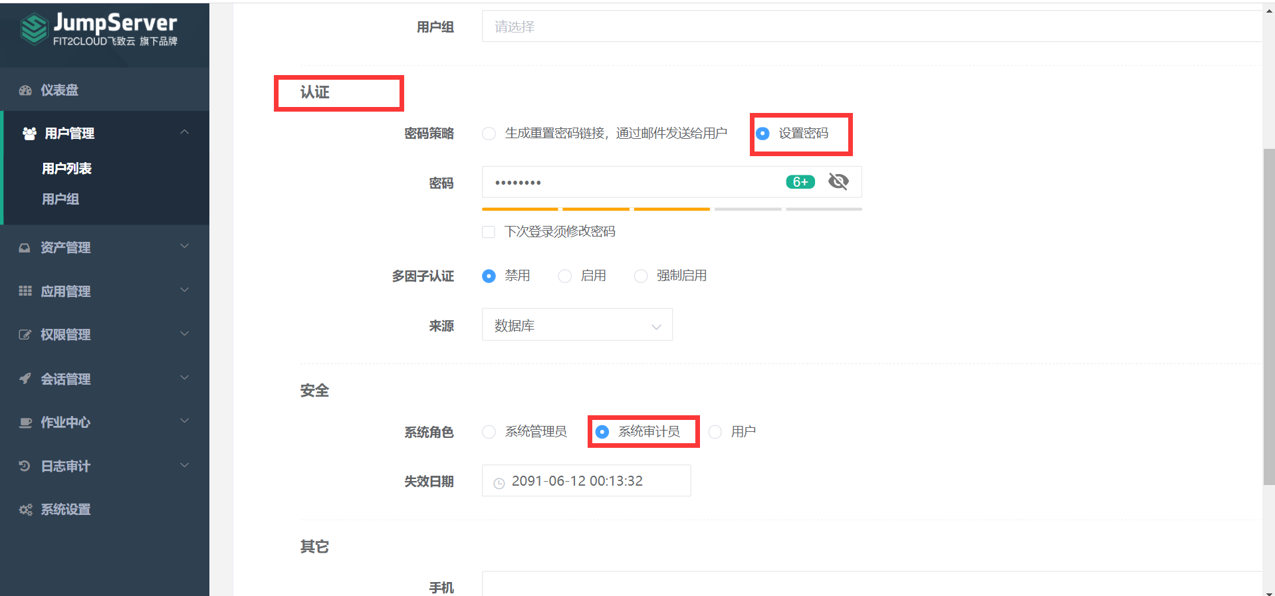Expand the 资产管理 menu chevron
Viewport: 1275px width, 596px height.
pos(185,247)
